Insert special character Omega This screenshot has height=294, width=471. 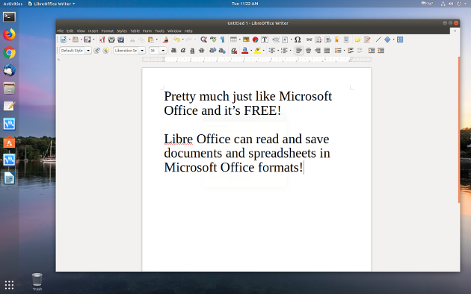(x=298, y=40)
